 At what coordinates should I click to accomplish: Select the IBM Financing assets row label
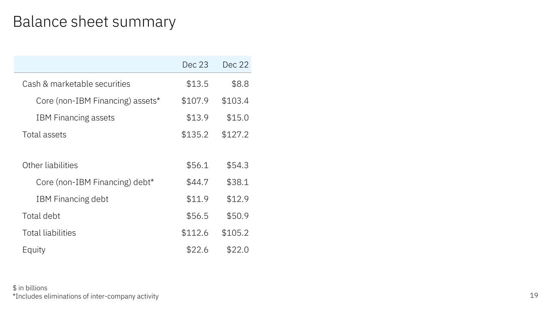coord(75,118)
